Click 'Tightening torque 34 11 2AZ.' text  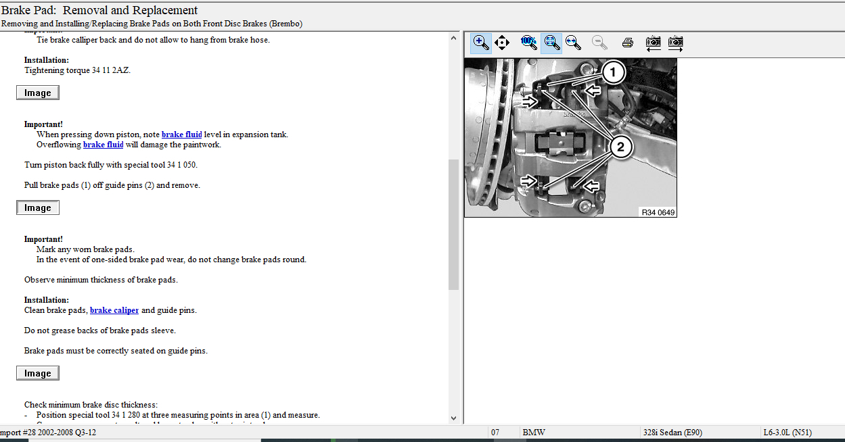point(77,70)
